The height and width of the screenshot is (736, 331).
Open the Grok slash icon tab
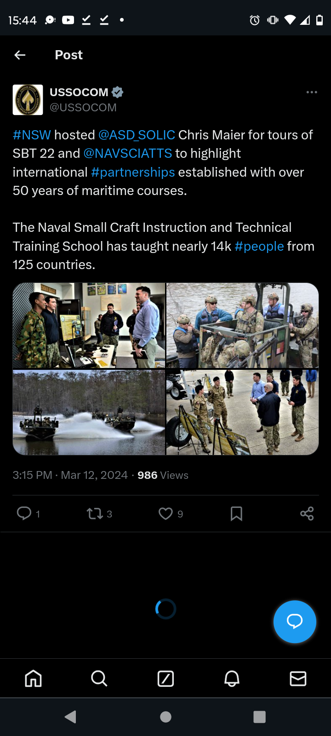pos(165,678)
